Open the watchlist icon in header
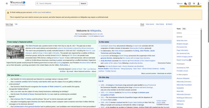This screenshot has width=209, height=108. [194, 3]
